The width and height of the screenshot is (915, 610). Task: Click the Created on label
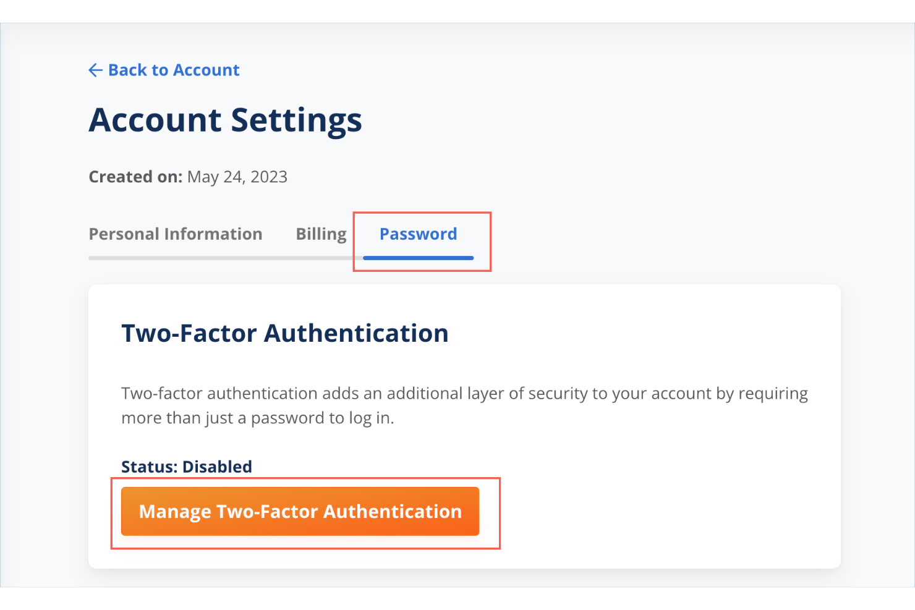(135, 177)
